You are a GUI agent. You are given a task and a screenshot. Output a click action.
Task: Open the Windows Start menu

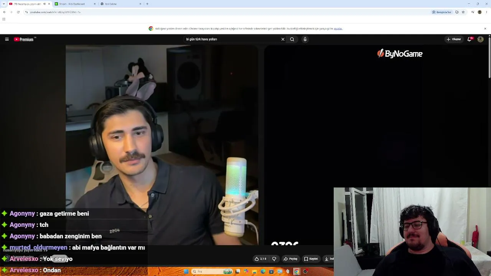coord(186,271)
